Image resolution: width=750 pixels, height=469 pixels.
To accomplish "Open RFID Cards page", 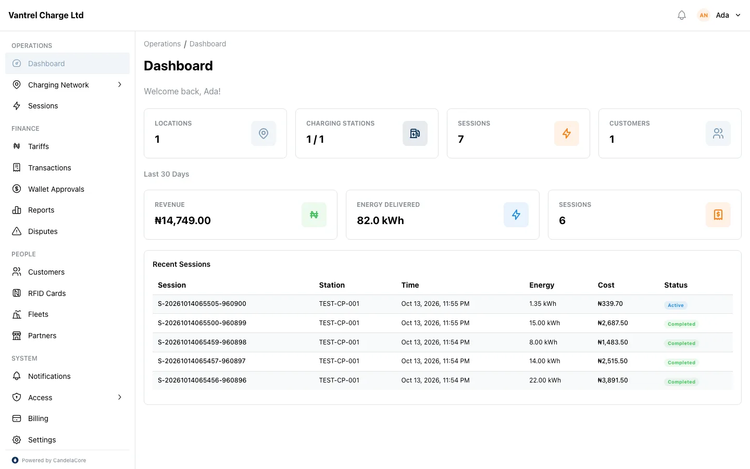I will (x=67, y=293).
